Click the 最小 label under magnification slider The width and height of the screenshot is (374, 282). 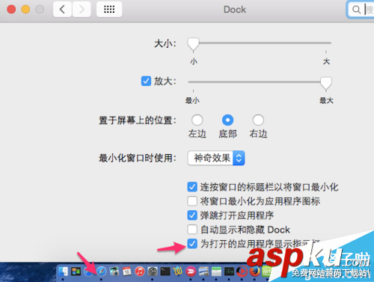tap(192, 101)
